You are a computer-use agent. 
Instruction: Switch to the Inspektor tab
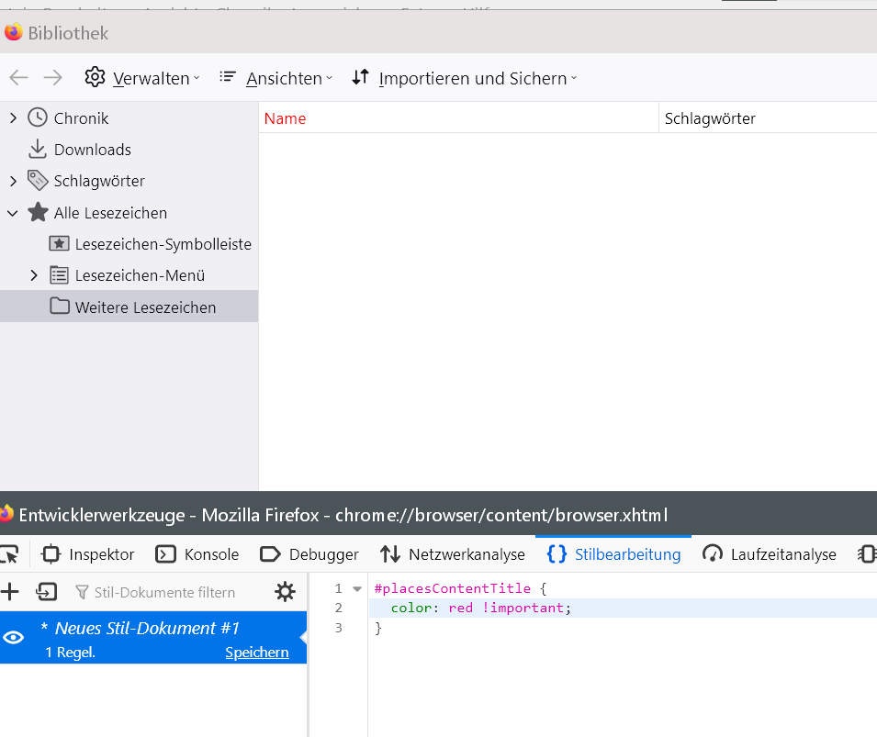[90, 554]
